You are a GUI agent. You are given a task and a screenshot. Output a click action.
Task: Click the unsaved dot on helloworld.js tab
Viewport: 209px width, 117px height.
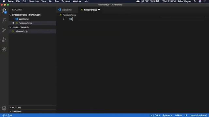click(x=99, y=10)
